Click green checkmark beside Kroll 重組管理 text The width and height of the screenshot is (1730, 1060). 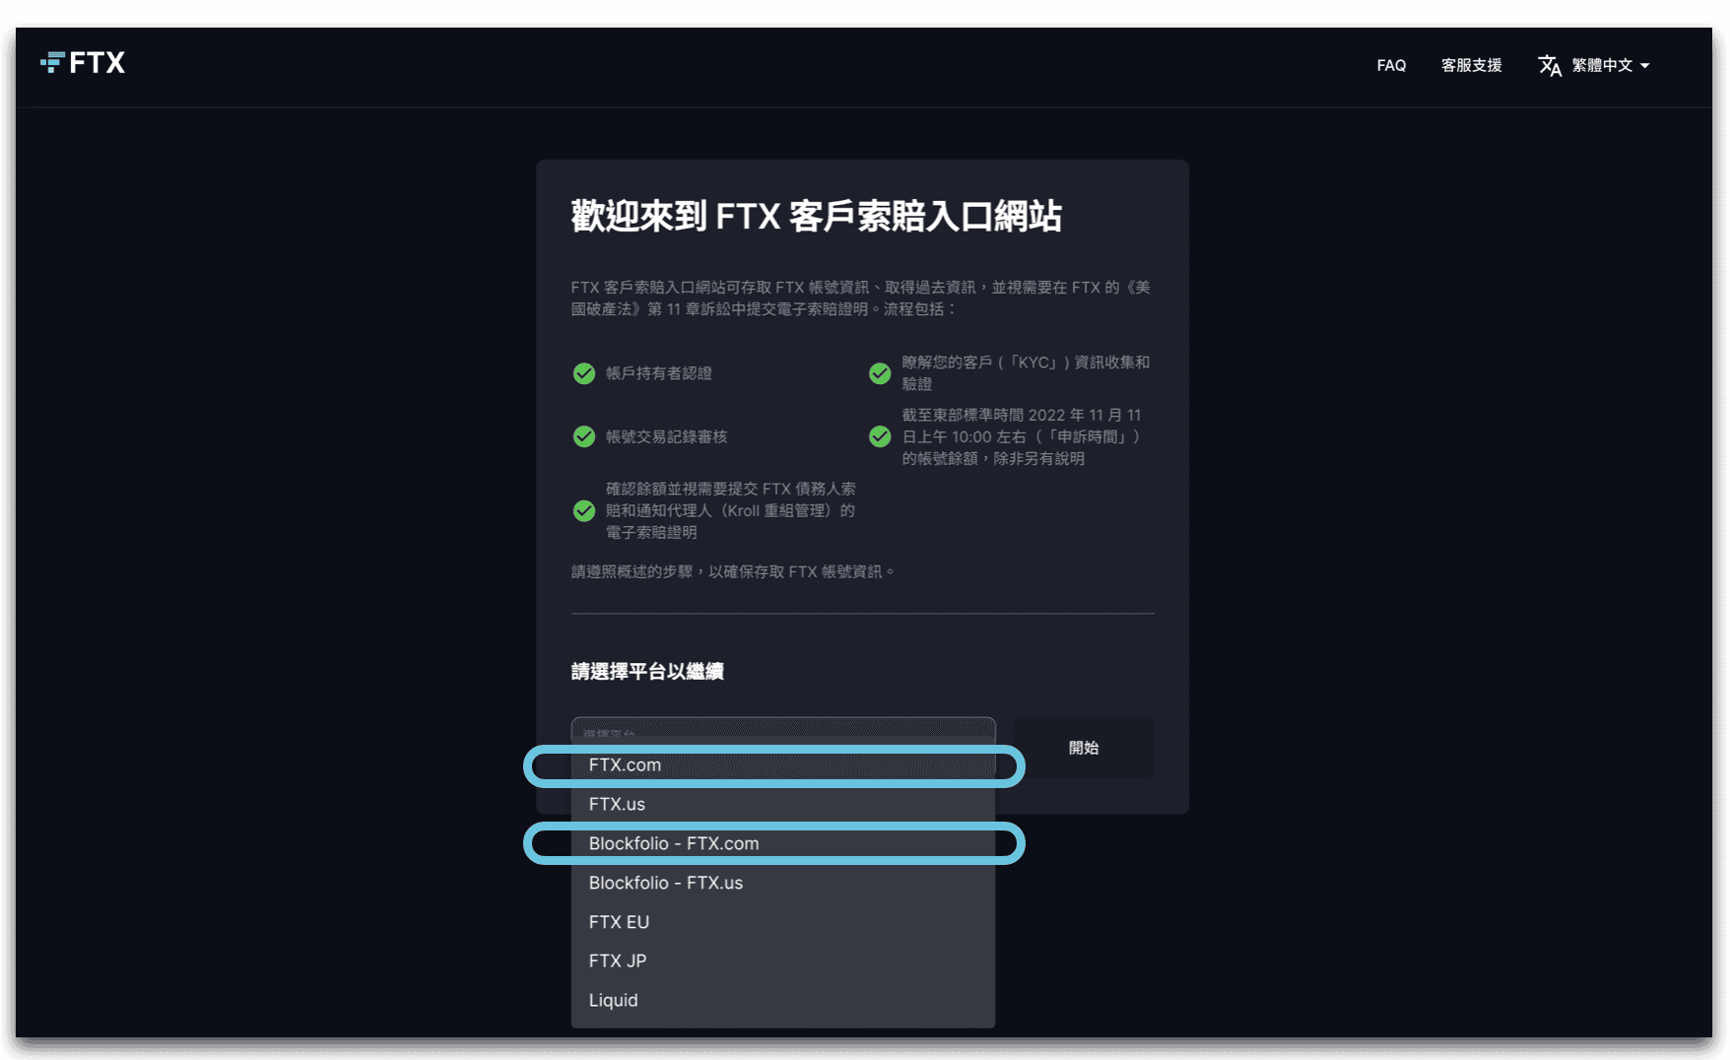584,510
